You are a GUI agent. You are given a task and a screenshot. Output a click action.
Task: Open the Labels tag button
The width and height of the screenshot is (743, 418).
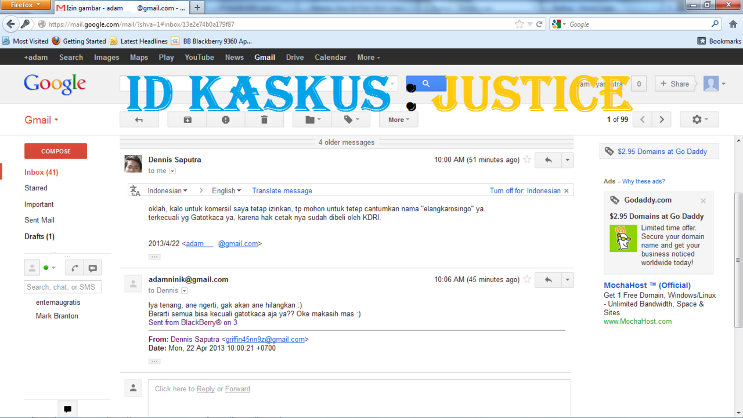351,120
